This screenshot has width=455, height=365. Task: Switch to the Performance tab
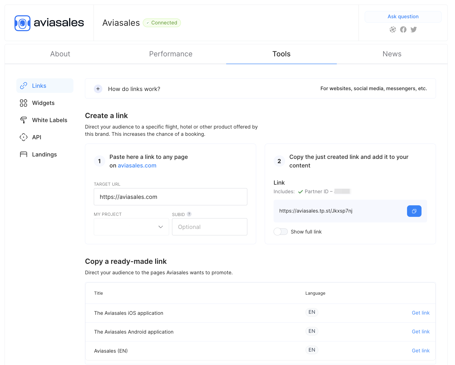171,54
